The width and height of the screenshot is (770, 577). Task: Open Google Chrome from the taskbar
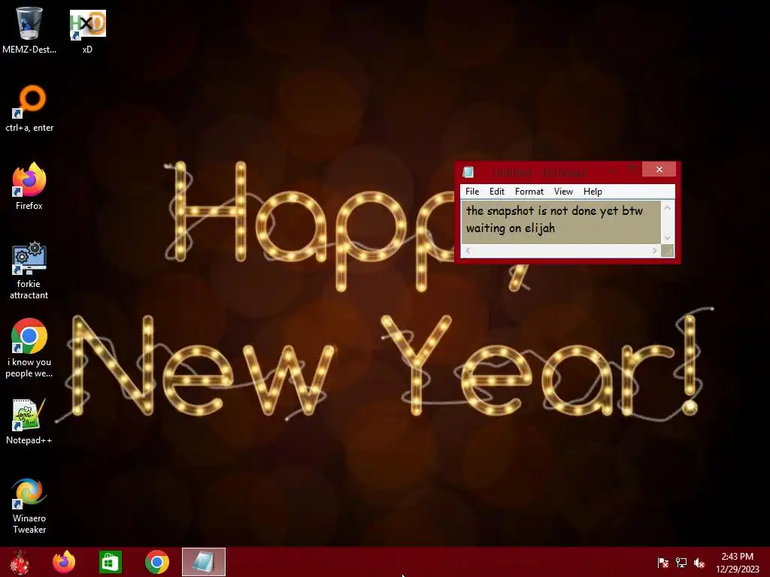157,562
